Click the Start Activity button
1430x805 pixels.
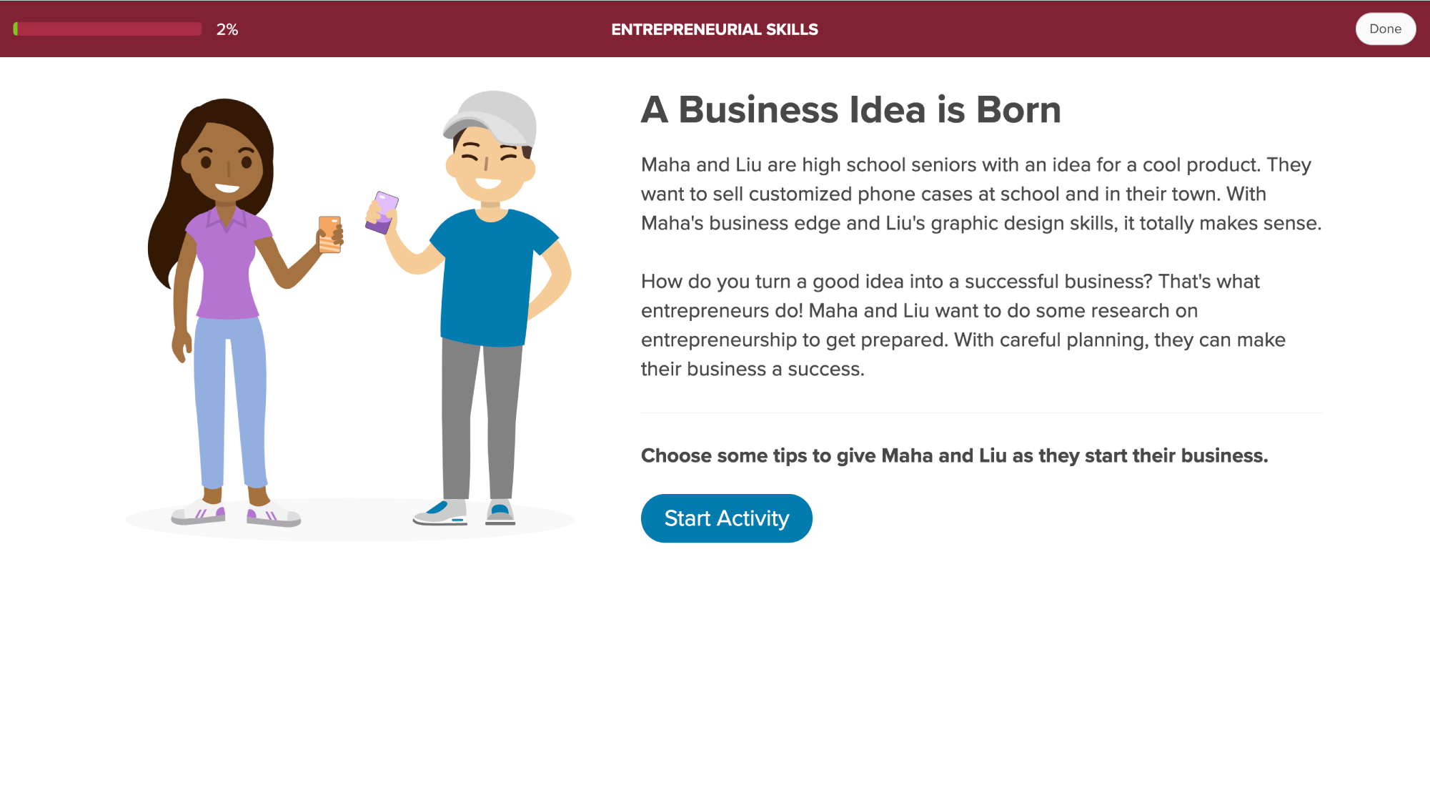coord(726,518)
